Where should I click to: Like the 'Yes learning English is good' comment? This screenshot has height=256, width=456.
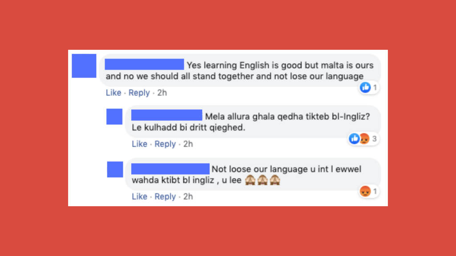[x=114, y=92]
